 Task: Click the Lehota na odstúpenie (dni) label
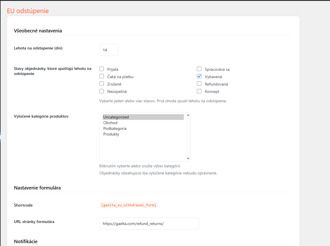pos(38,48)
